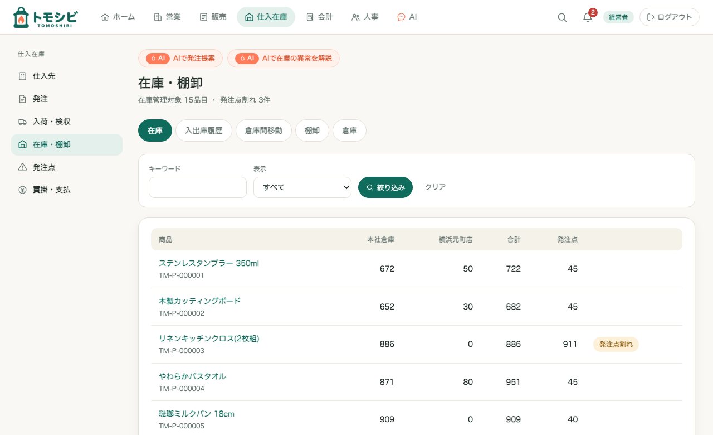
Task: Expand the 表示 dropdown showing すべて
Action: (302, 187)
